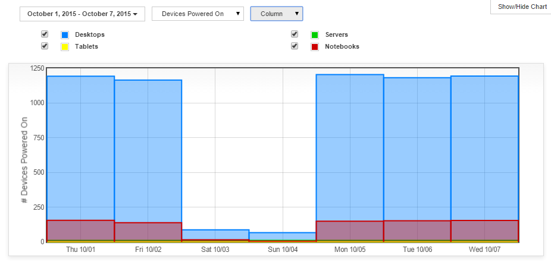The image size is (551, 268).
Task: Click the Sat 10/03 small column
Action: point(215,234)
